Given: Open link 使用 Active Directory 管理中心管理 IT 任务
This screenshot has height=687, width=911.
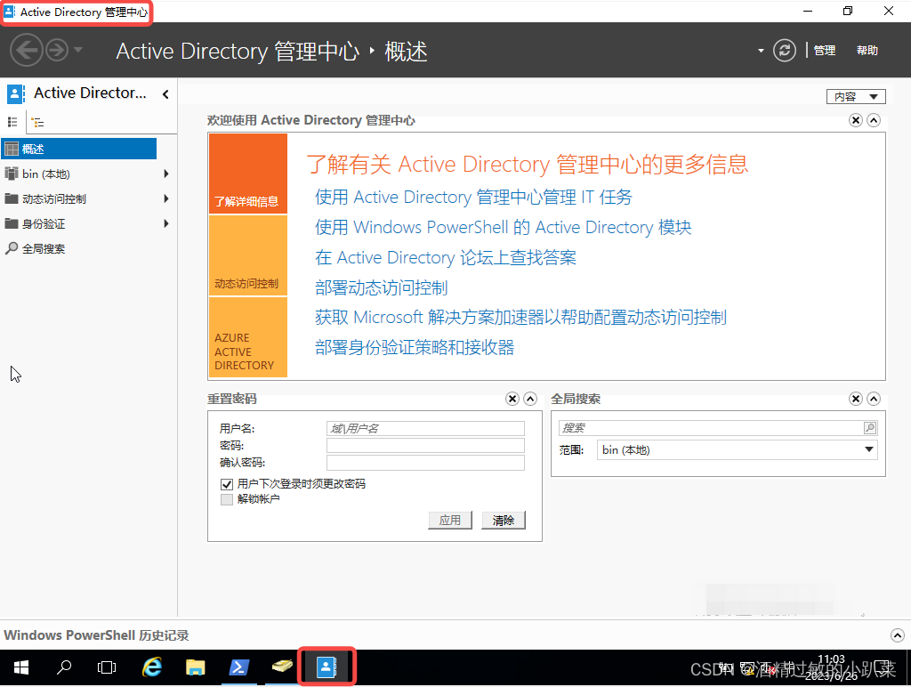Looking at the screenshot, I should pyautogui.click(x=473, y=197).
